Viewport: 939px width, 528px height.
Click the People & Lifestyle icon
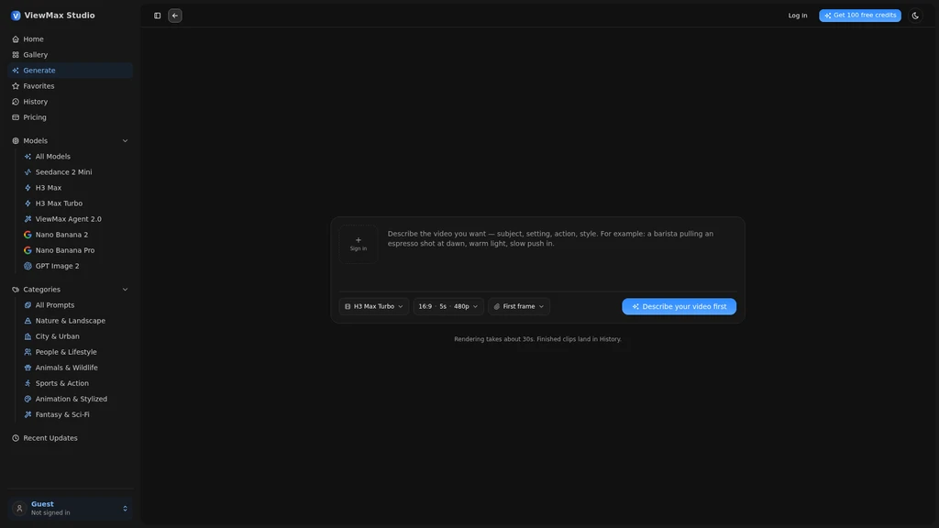click(28, 352)
